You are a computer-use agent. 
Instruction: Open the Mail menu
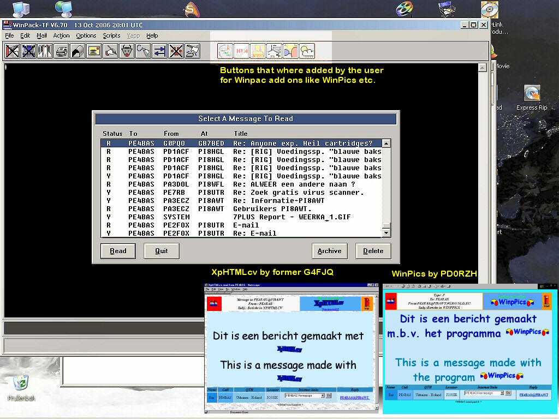click(x=41, y=35)
